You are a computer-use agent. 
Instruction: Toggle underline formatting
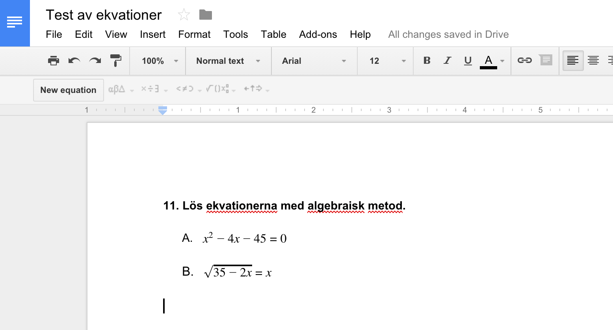[x=468, y=61]
